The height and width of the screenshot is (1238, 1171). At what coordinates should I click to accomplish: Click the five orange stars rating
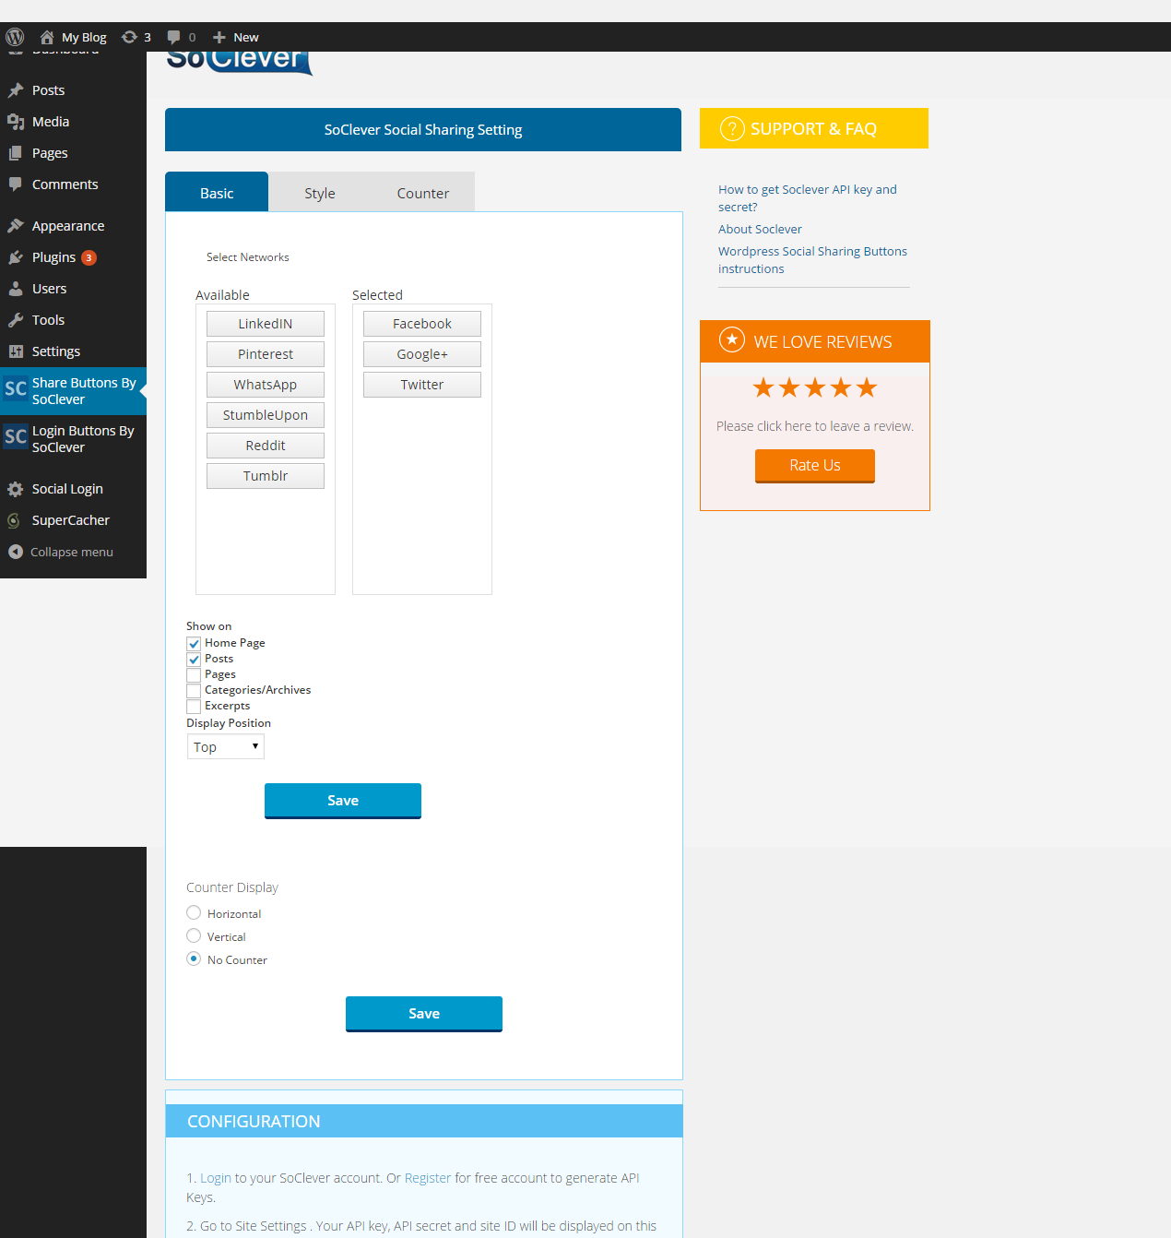(815, 387)
